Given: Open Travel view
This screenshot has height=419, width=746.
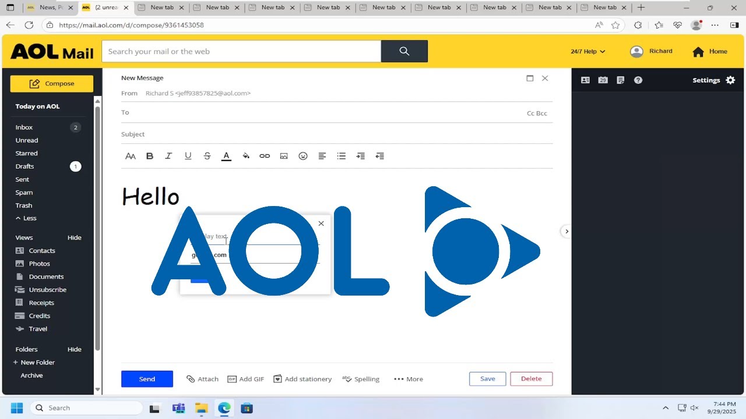Looking at the screenshot, I should click(31, 329).
